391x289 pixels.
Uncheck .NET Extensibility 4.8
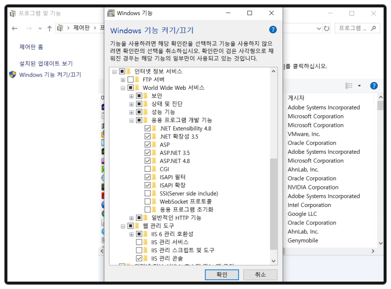pyautogui.click(x=148, y=128)
